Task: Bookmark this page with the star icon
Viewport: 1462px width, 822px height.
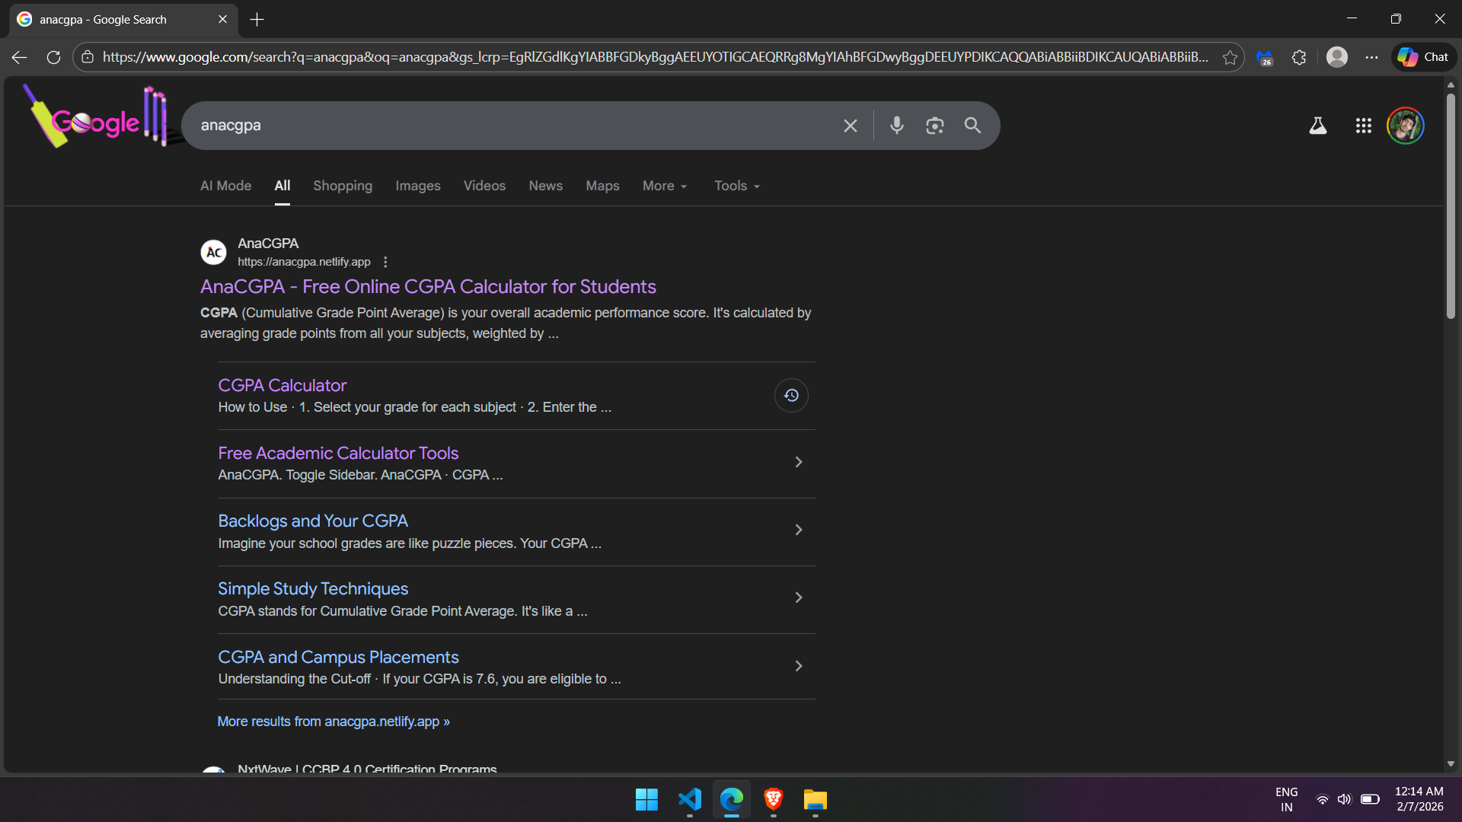Action: tap(1230, 57)
